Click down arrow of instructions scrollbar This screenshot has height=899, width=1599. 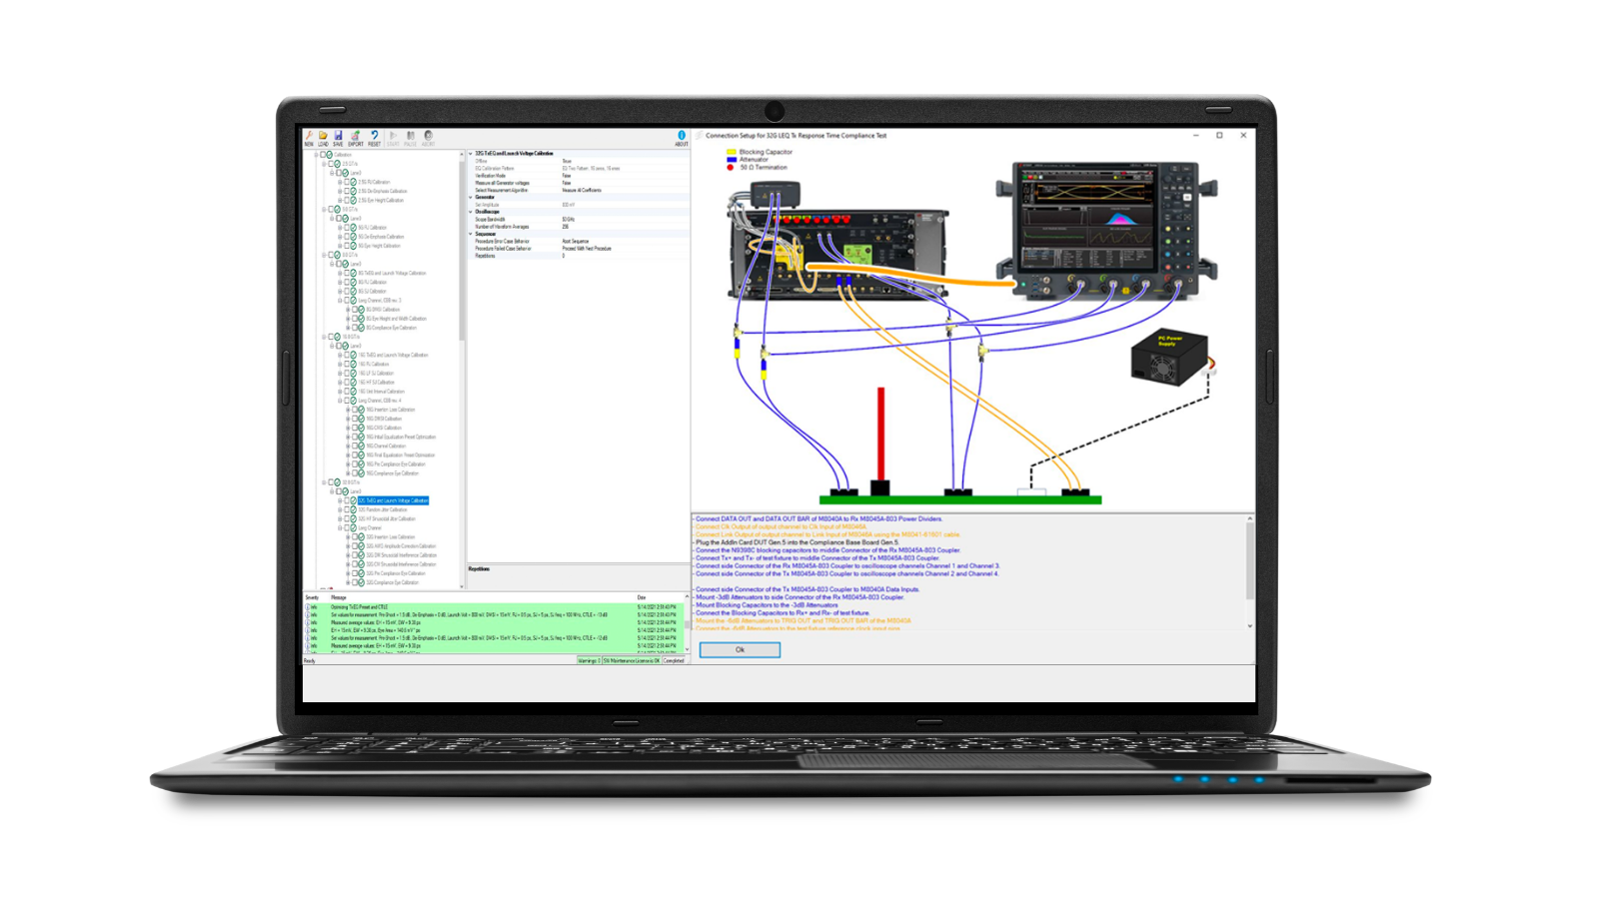coord(1250,626)
